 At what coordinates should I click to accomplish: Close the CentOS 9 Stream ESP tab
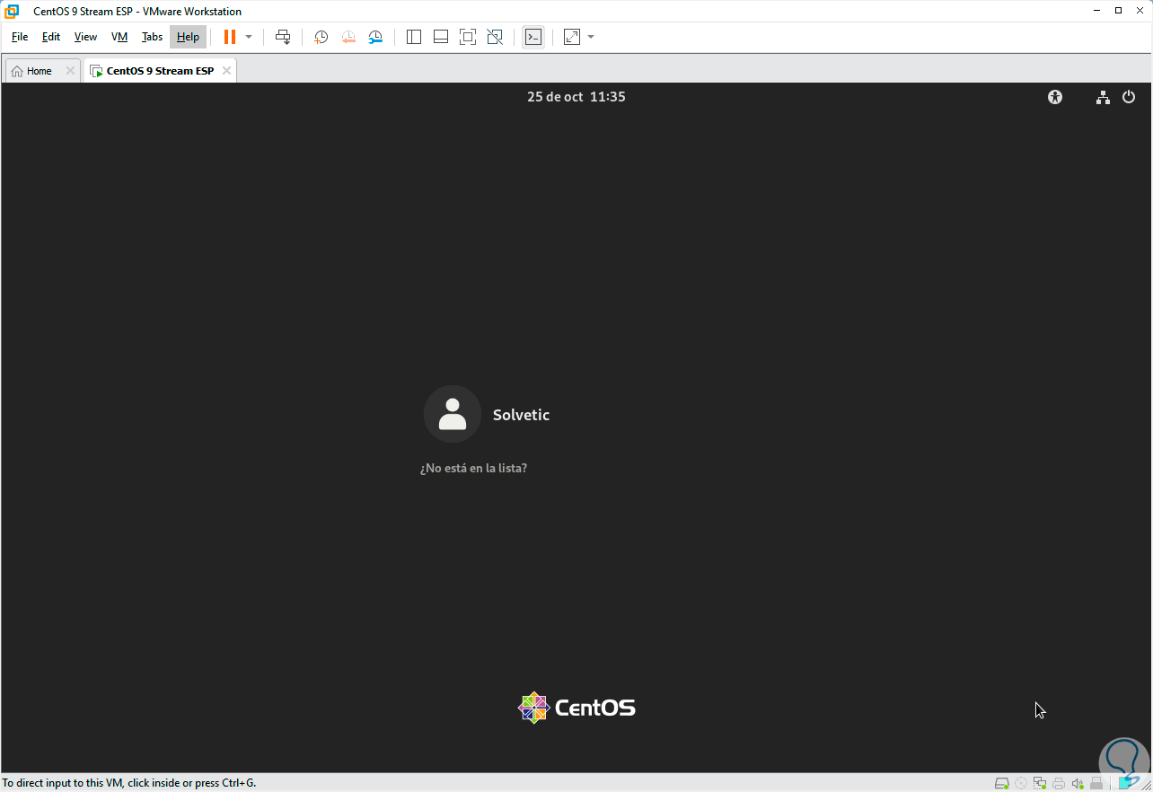(x=226, y=71)
